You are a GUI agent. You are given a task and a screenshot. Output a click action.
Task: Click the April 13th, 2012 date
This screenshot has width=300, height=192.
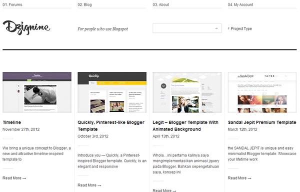click(x=166, y=136)
